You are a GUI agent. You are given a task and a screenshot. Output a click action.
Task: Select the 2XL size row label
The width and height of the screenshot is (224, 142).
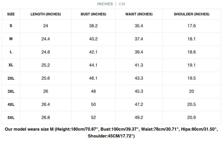11,78
